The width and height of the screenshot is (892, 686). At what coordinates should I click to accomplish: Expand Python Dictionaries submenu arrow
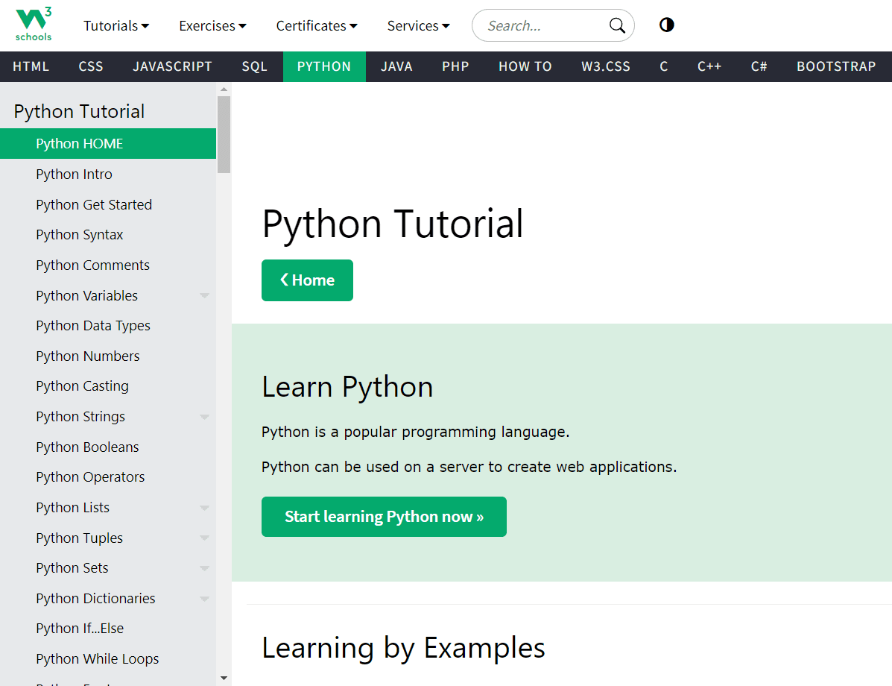coord(204,599)
